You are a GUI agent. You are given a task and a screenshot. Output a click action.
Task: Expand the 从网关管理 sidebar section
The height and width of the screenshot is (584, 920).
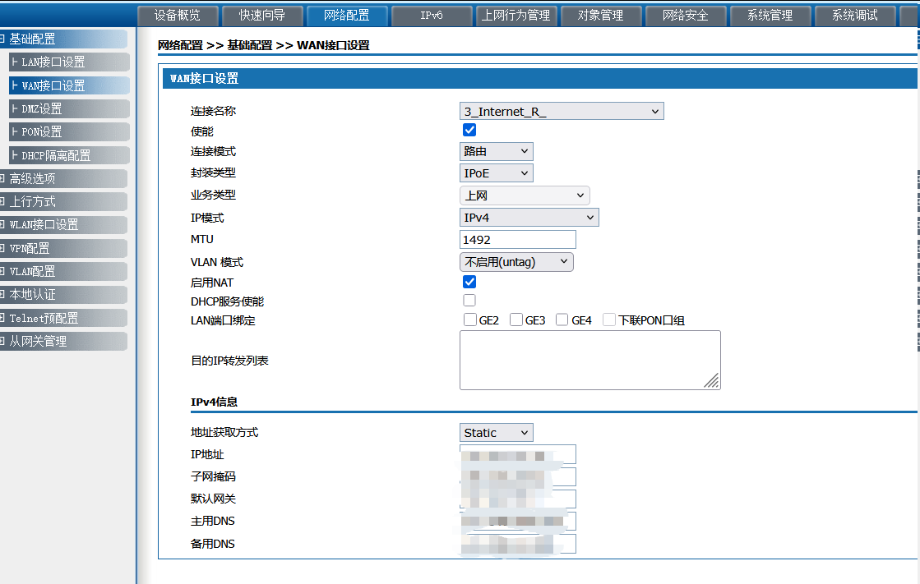coord(63,341)
